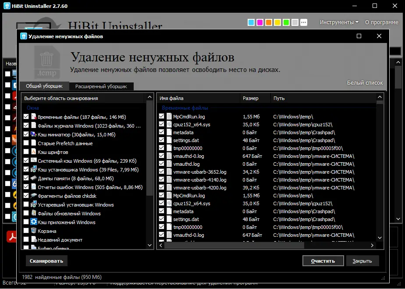Click the first cpuz152_x64.sys file icon
This screenshot has width=405, height=289.
click(169, 125)
